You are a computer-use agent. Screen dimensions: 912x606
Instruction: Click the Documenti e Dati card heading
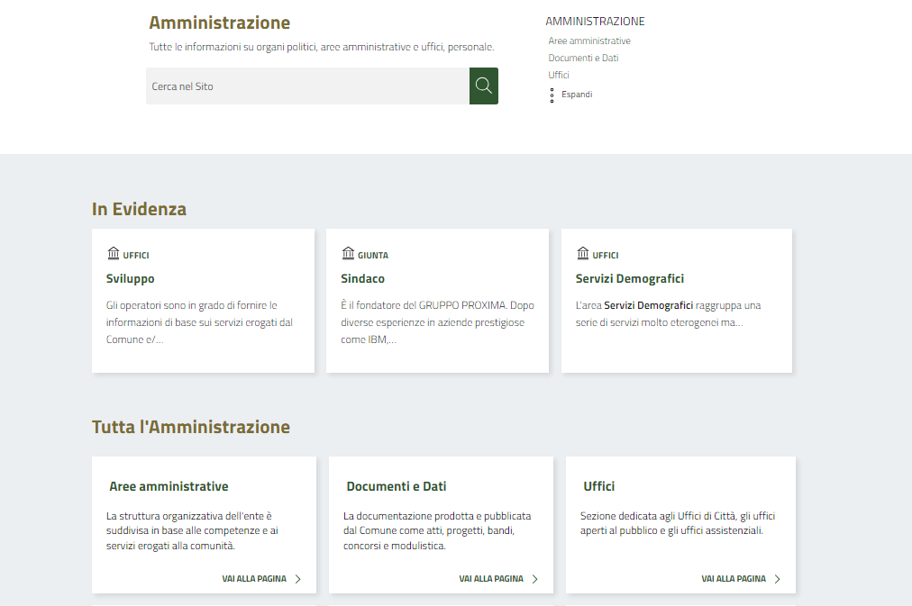[x=397, y=486]
